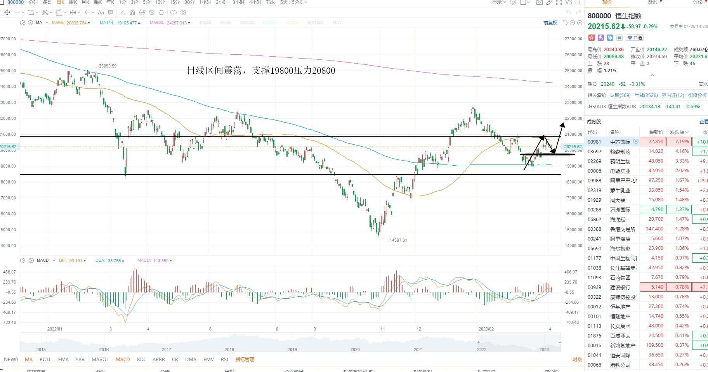Viewport: 708px width, 372px height.
Task: Select the text annotation Aa tool
Action: coord(101,12)
